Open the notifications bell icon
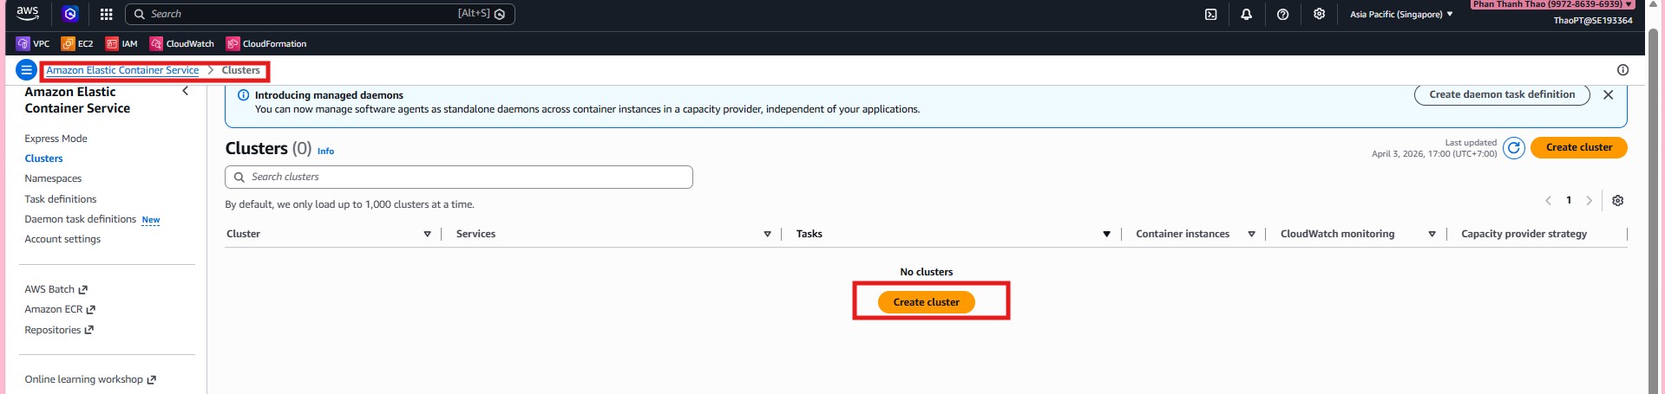The width and height of the screenshot is (1665, 394). [1246, 14]
